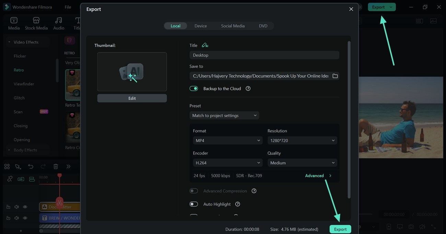Click the Export button in the dialog footer
The height and width of the screenshot is (234, 446).
[x=340, y=229]
